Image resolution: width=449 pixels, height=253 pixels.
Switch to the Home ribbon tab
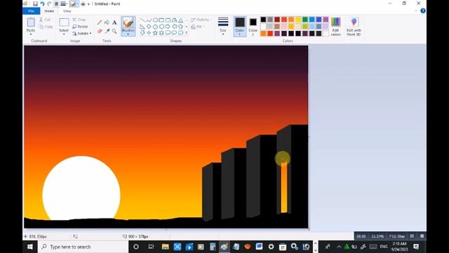pyautogui.click(x=49, y=11)
